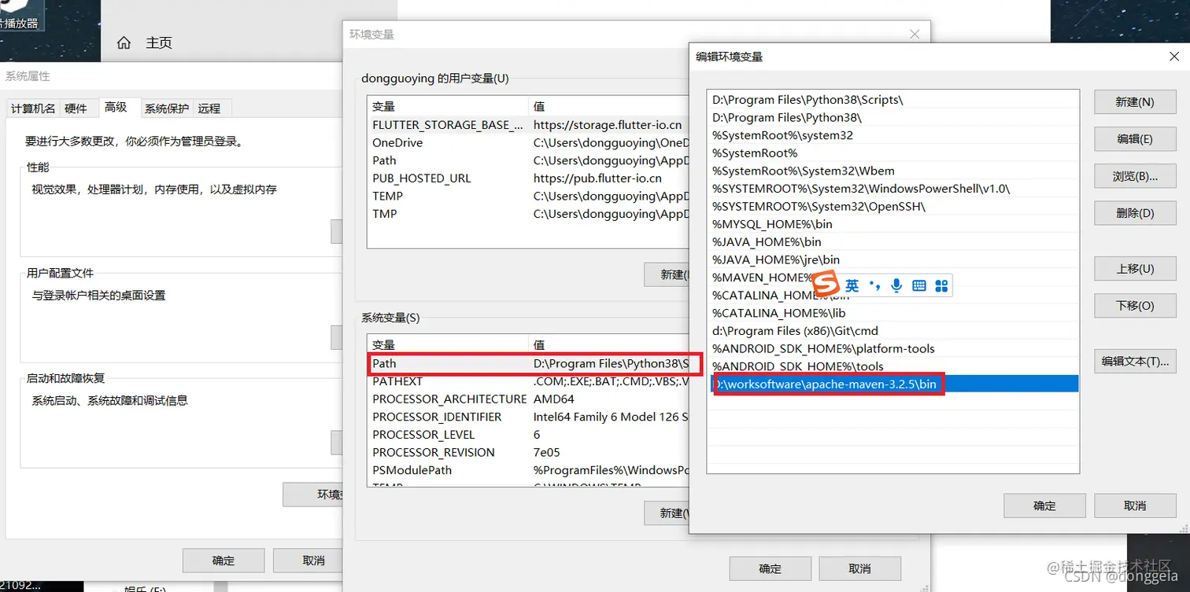The height and width of the screenshot is (592, 1190).
Task: Click 取消 in the 环境变量 dialog
Action: (860, 568)
